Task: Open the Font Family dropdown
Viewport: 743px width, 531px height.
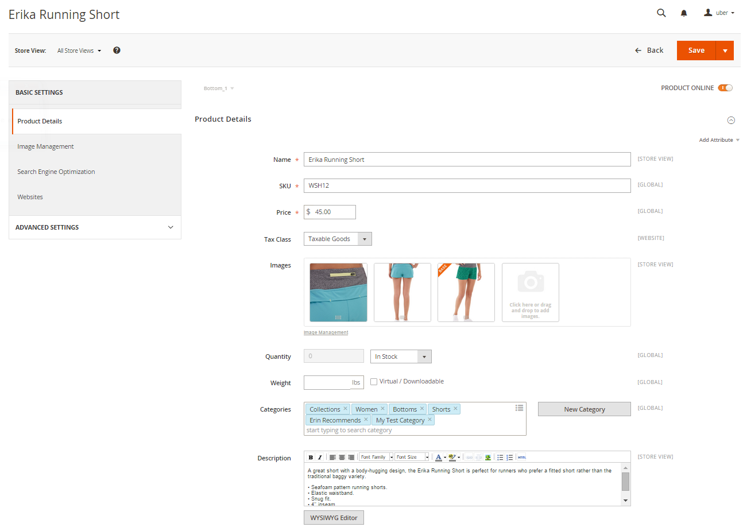Action: [x=376, y=457]
